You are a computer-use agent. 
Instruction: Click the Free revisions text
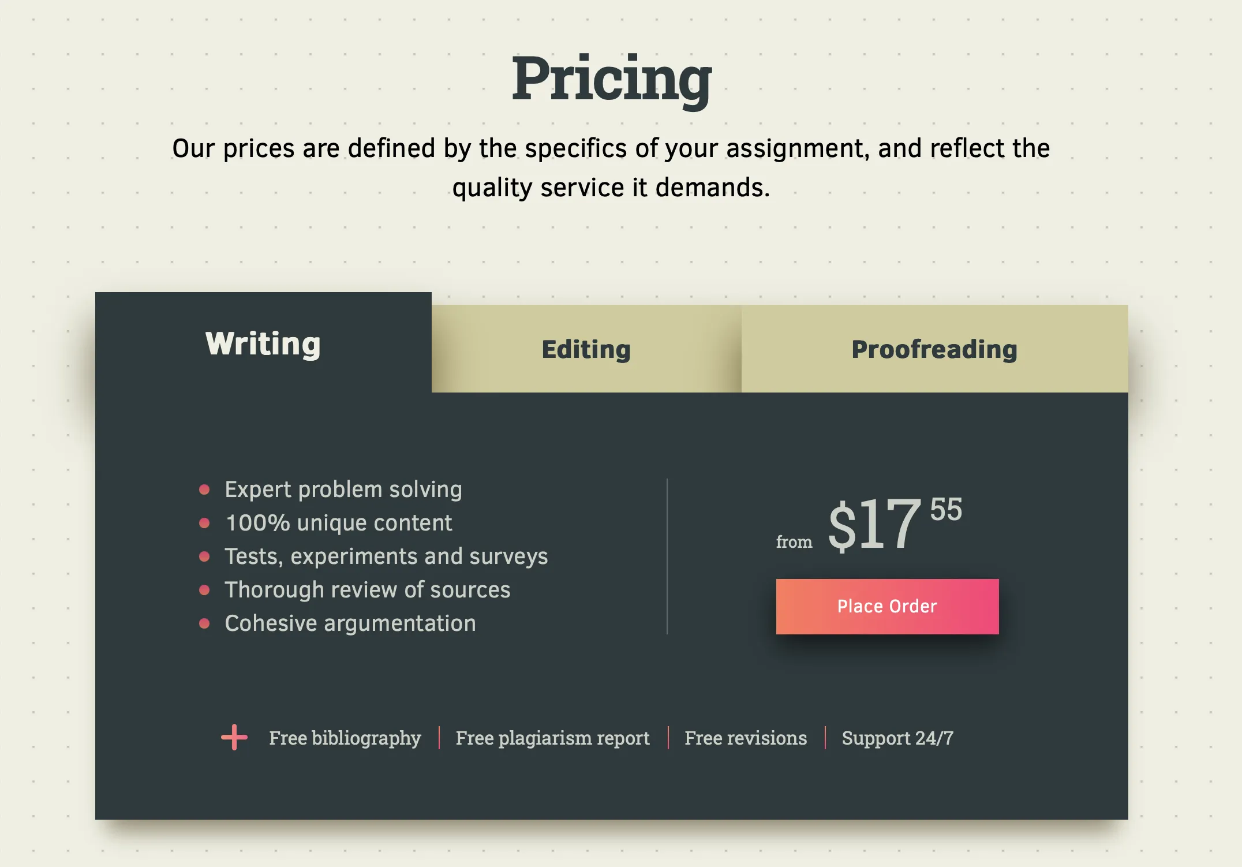click(746, 738)
